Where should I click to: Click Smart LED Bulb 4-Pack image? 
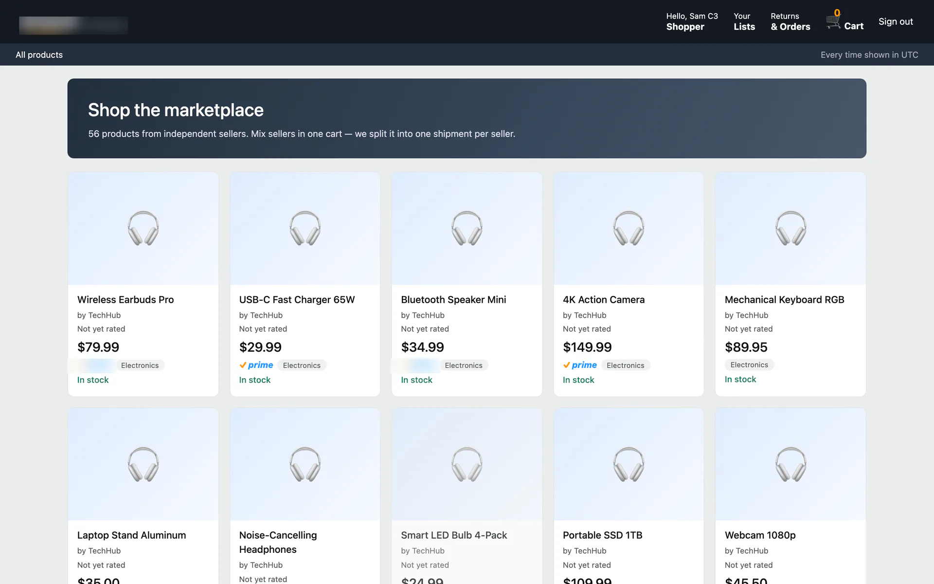click(467, 464)
